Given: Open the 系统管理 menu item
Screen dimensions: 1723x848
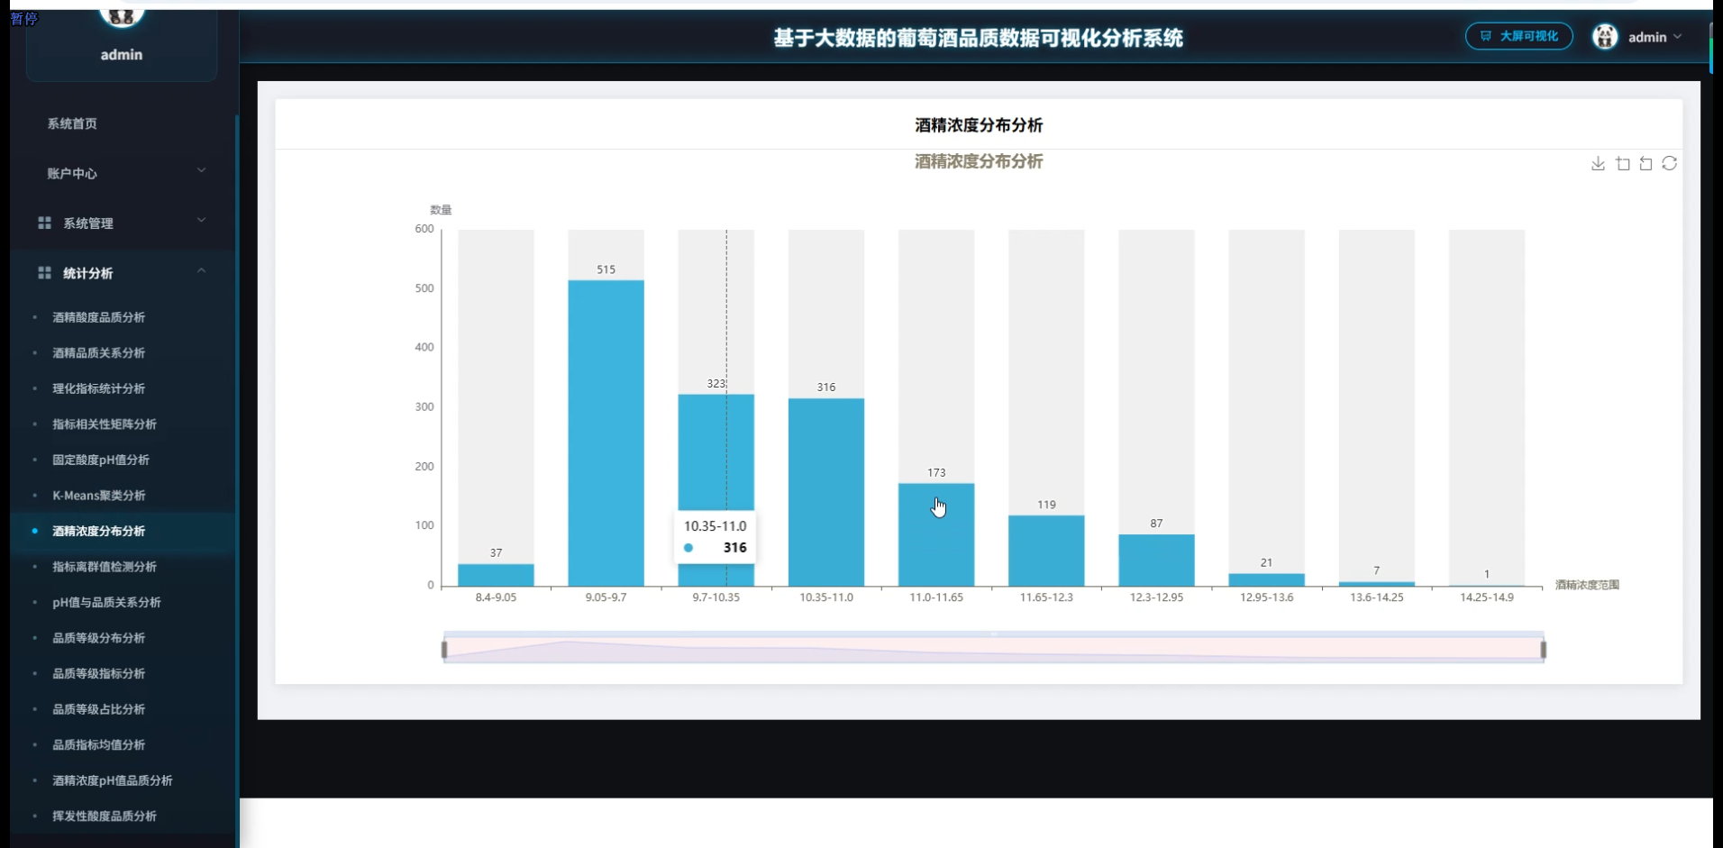Looking at the screenshot, I should pyautogui.click(x=88, y=223).
